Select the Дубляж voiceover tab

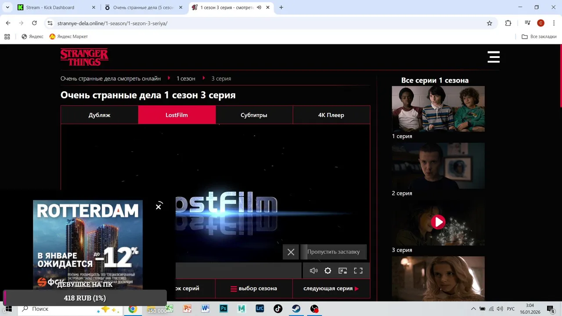click(x=99, y=115)
